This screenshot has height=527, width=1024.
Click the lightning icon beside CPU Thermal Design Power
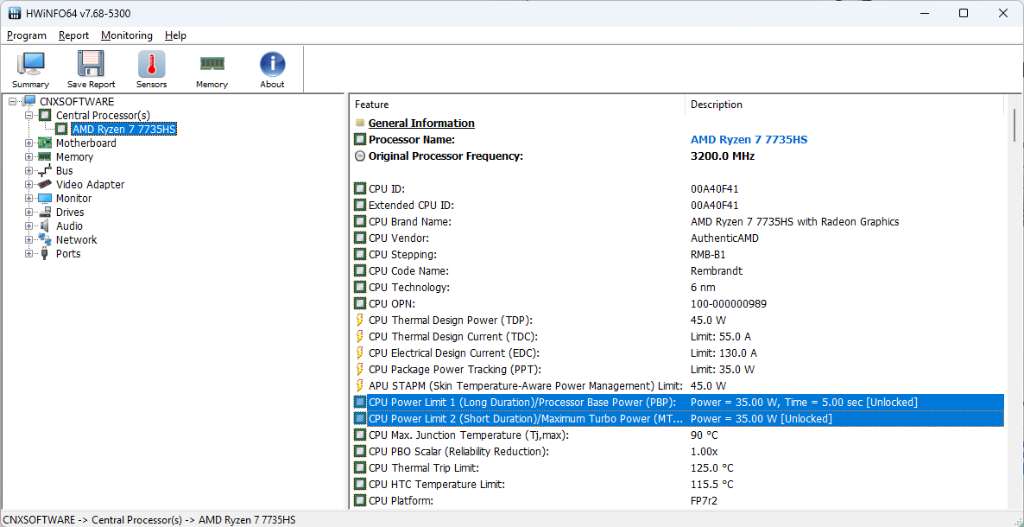pyautogui.click(x=360, y=321)
